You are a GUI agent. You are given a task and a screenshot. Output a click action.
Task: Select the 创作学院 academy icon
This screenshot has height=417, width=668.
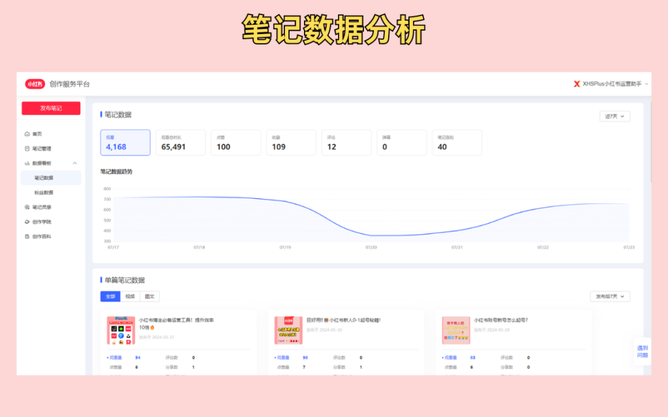pos(26,221)
